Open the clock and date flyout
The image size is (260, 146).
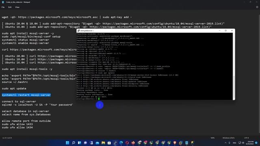click(250, 143)
